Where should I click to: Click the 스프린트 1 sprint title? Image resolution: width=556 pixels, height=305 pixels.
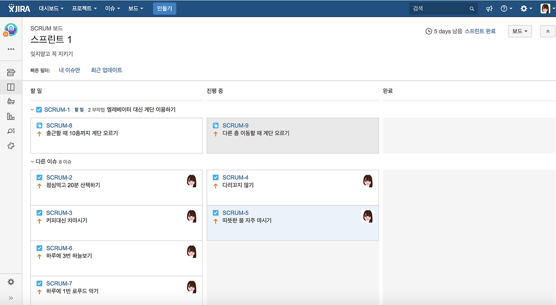51,40
